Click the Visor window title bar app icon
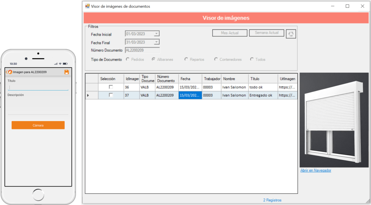This screenshot has height=205, width=371. point(87,6)
